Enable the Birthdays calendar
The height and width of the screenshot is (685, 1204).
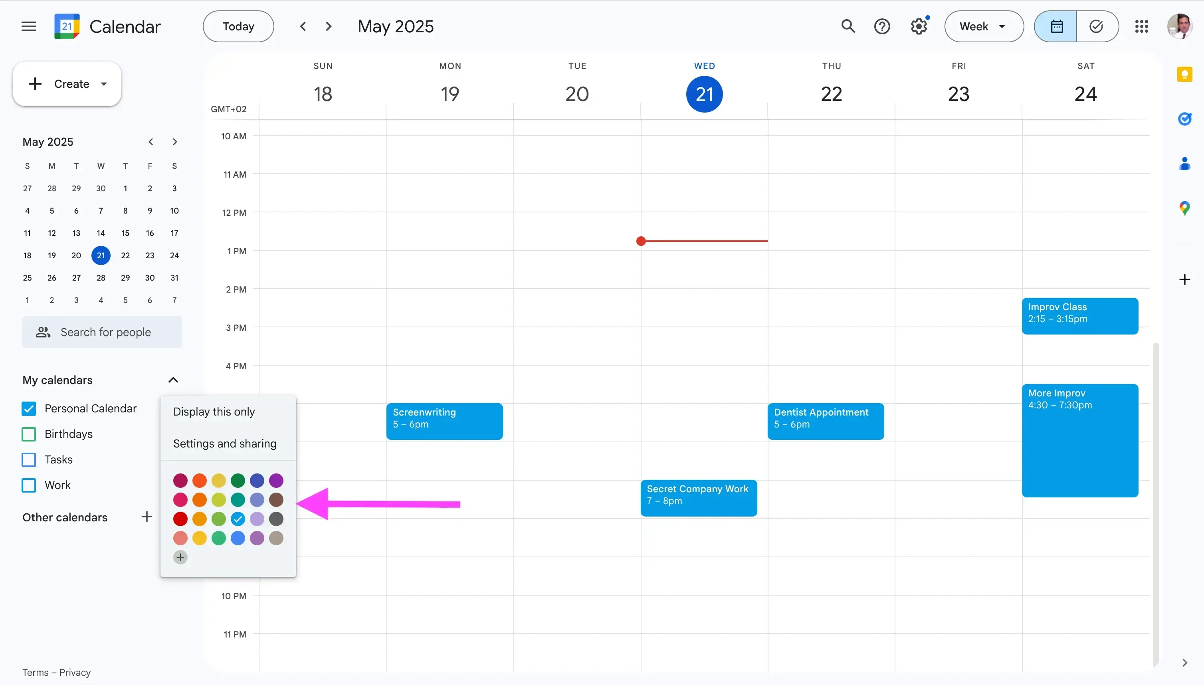pyautogui.click(x=28, y=434)
